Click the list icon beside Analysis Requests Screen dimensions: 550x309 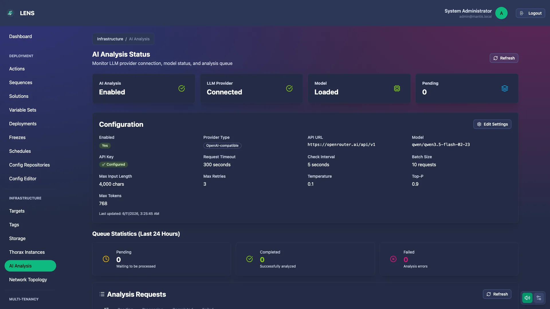pyautogui.click(x=102, y=294)
